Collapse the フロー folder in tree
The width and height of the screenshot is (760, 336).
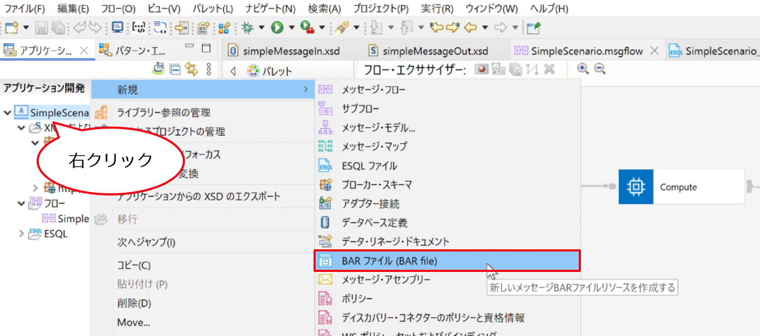coord(22,204)
